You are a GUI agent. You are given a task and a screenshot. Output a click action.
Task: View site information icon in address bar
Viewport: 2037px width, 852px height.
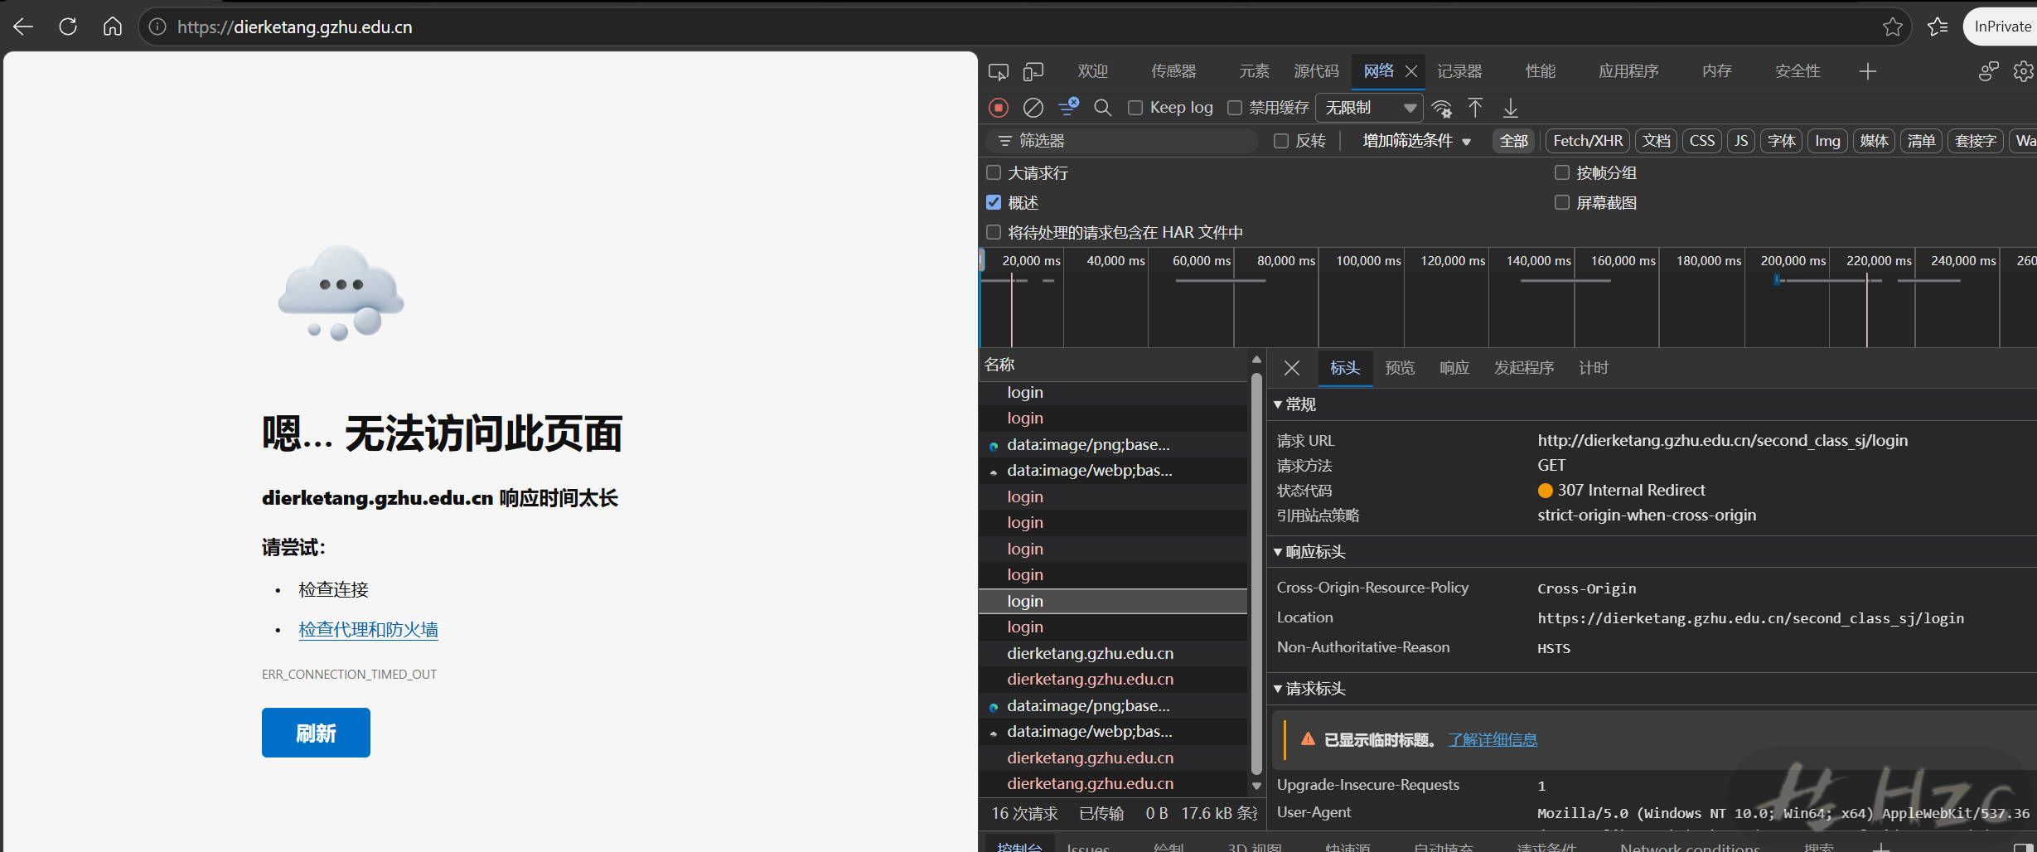point(157,27)
